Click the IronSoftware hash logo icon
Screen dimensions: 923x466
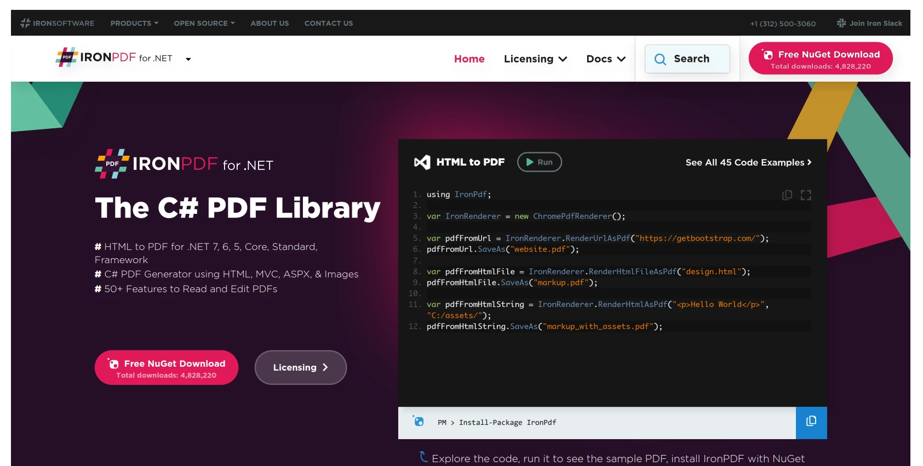25,23
